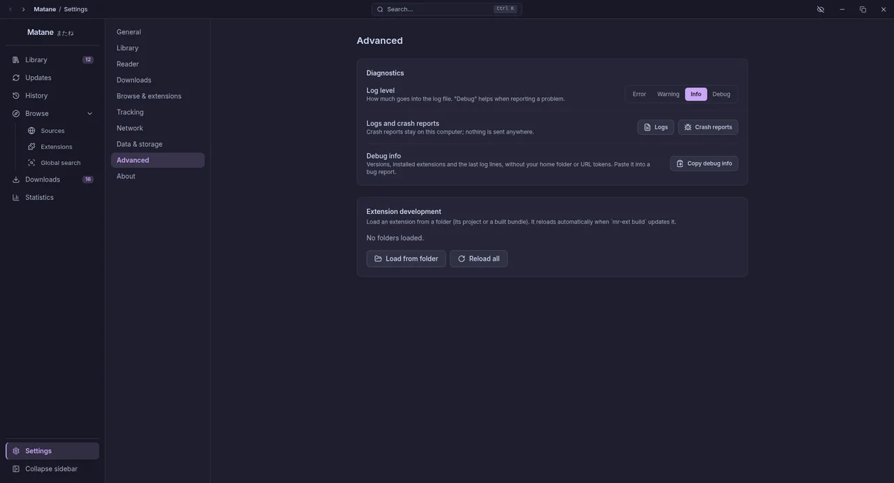This screenshot has height=483, width=894.
Task: Open History from the sidebar
Action: click(52, 96)
